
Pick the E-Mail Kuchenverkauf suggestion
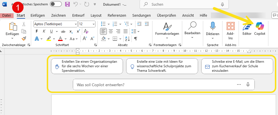[237, 66]
